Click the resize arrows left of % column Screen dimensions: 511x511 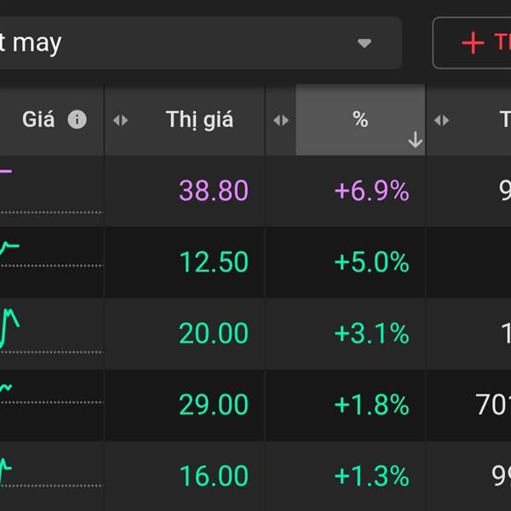(x=281, y=120)
